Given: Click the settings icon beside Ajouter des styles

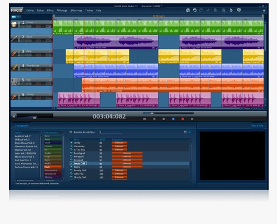Looking at the screenshot, I should tap(71, 132).
